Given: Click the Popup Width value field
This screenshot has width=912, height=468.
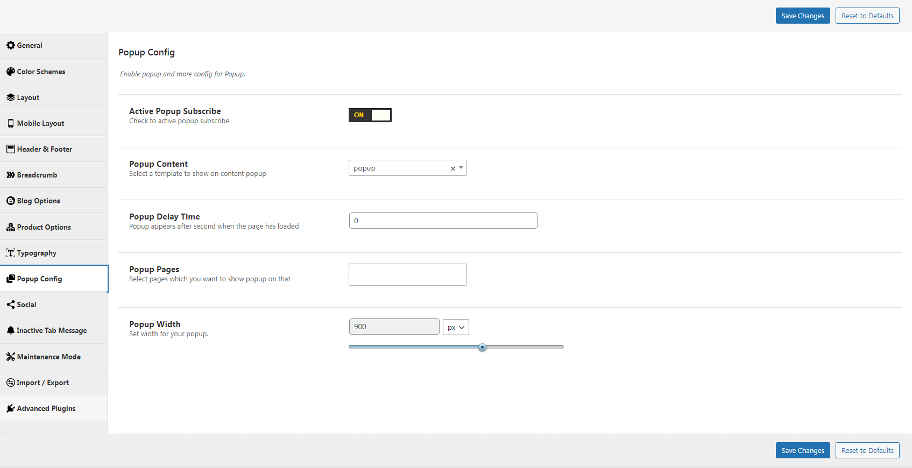Looking at the screenshot, I should pos(394,327).
